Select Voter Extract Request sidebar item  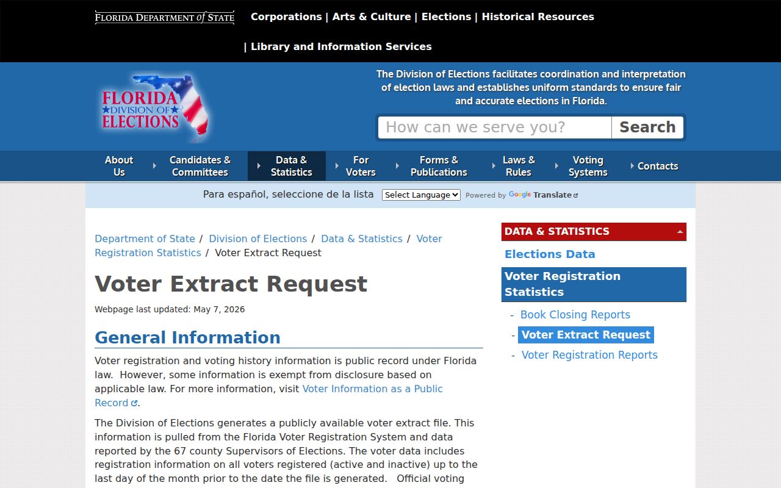point(586,335)
